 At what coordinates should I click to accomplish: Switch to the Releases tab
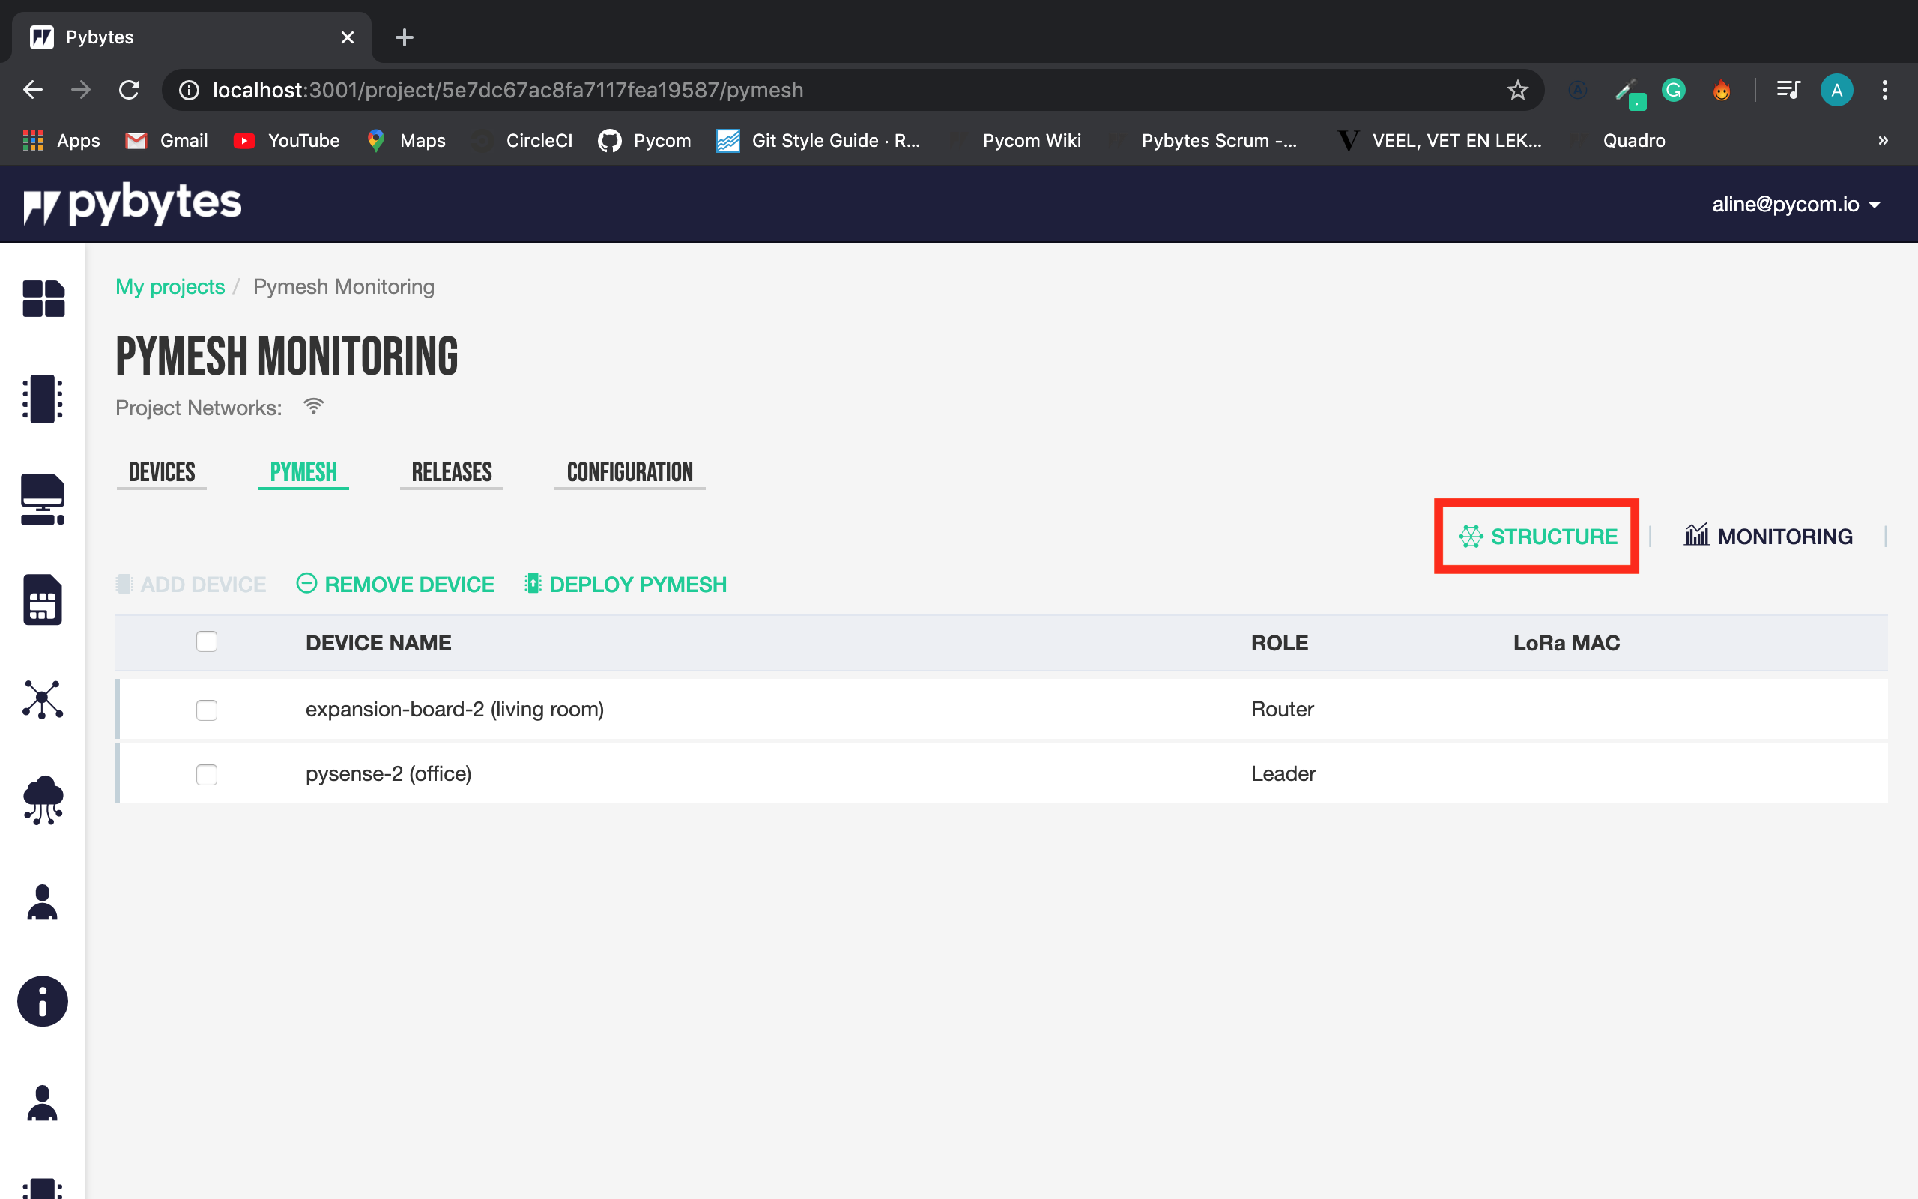pos(452,473)
